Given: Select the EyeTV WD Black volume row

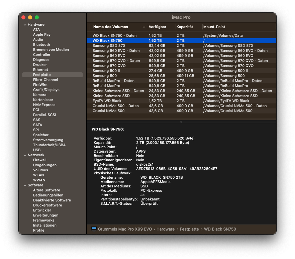Looking at the screenshot, I should pos(107,101).
